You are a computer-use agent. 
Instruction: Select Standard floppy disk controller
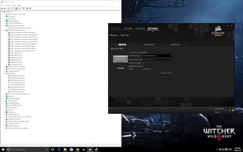(21, 28)
